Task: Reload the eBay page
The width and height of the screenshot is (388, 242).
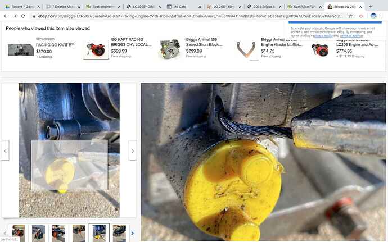Action: click(23, 16)
